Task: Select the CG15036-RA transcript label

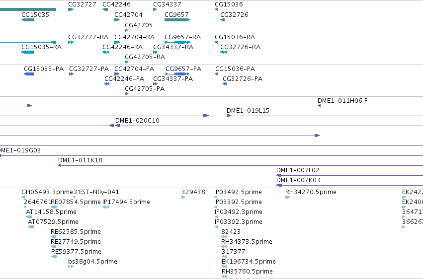Action: (x=235, y=37)
